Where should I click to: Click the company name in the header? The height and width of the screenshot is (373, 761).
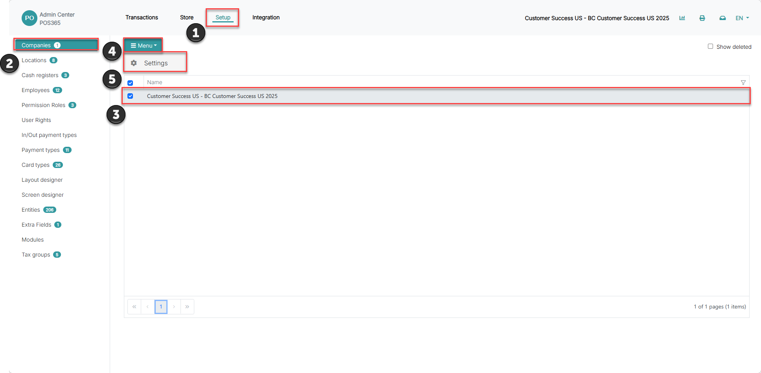[597, 18]
